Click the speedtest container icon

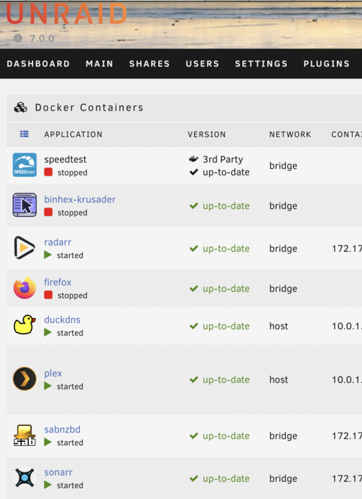tap(25, 165)
